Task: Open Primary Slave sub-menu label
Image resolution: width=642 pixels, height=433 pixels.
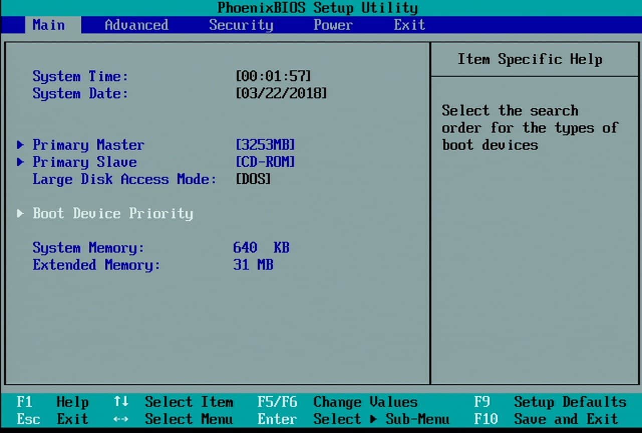Action: (84, 162)
